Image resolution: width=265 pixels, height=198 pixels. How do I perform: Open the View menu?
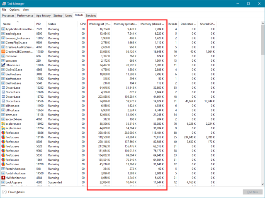point(26,9)
